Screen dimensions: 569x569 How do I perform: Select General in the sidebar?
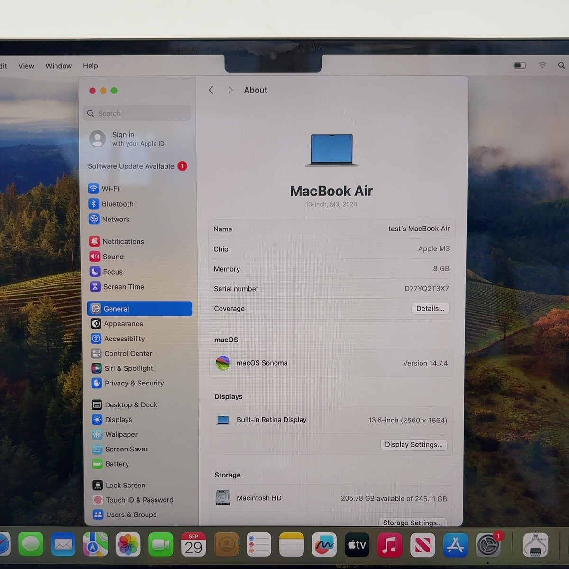click(139, 309)
